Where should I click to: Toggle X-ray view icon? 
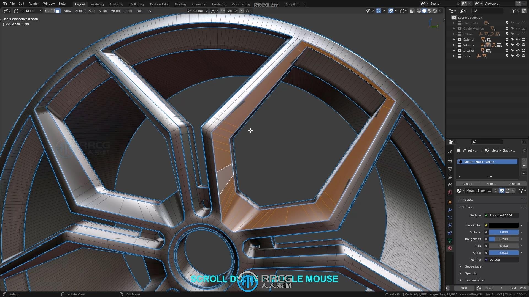pyautogui.click(x=412, y=11)
